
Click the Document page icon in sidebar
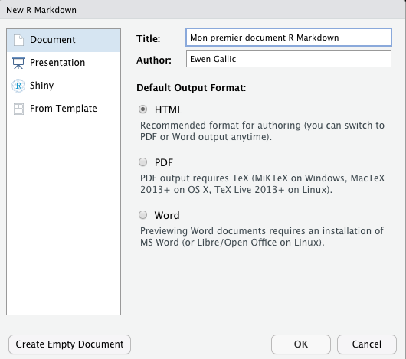18,40
